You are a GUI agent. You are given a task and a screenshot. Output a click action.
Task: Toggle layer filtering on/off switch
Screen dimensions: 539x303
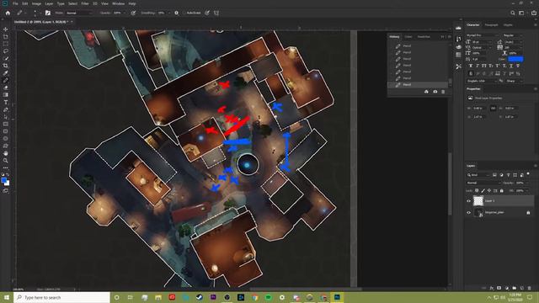528,174
